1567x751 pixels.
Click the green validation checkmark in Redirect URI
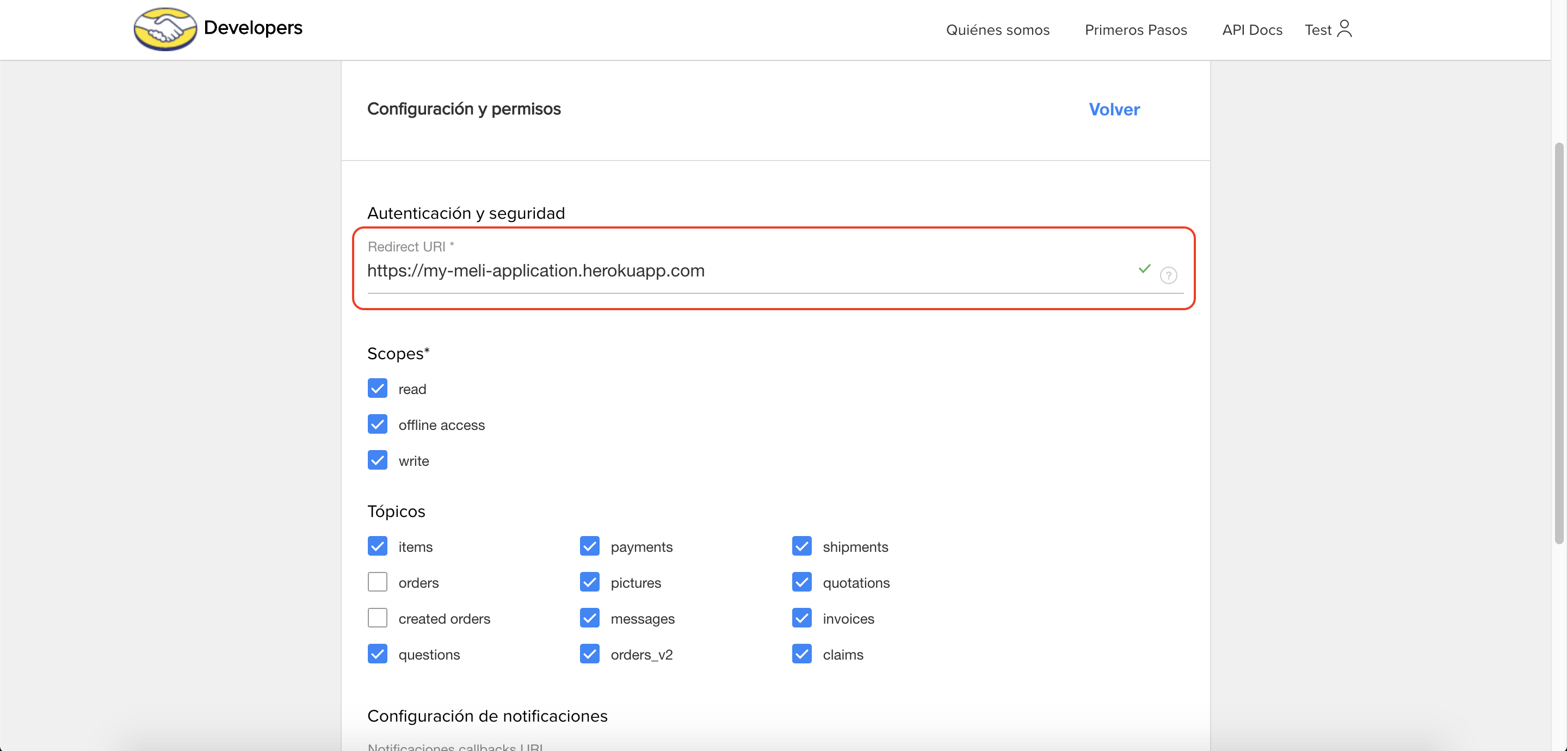coord(1144,268)
